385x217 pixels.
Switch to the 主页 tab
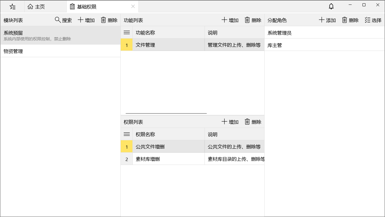(x=36, y=6)
